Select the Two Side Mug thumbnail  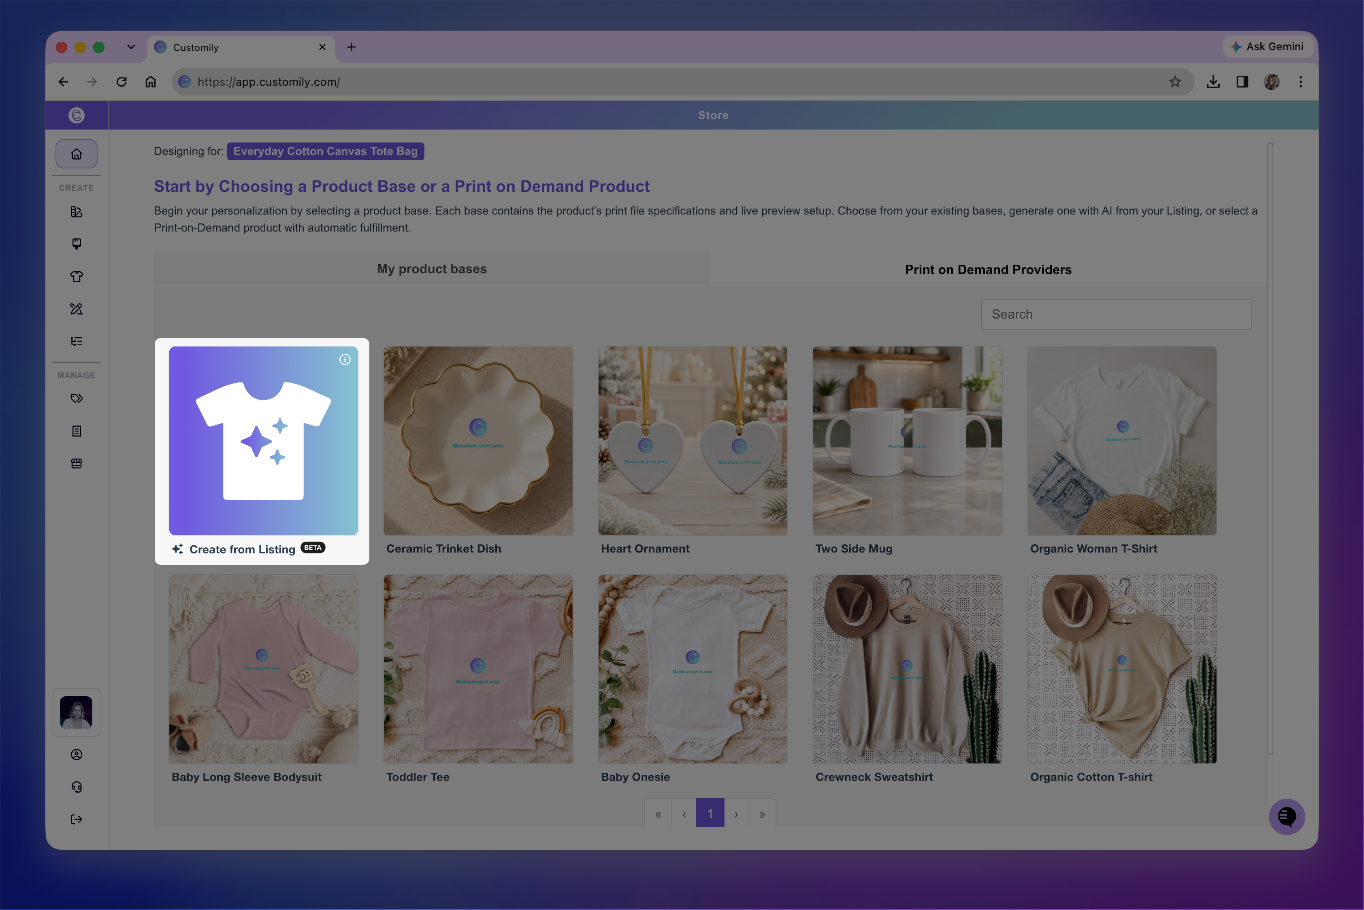point(907,440)
